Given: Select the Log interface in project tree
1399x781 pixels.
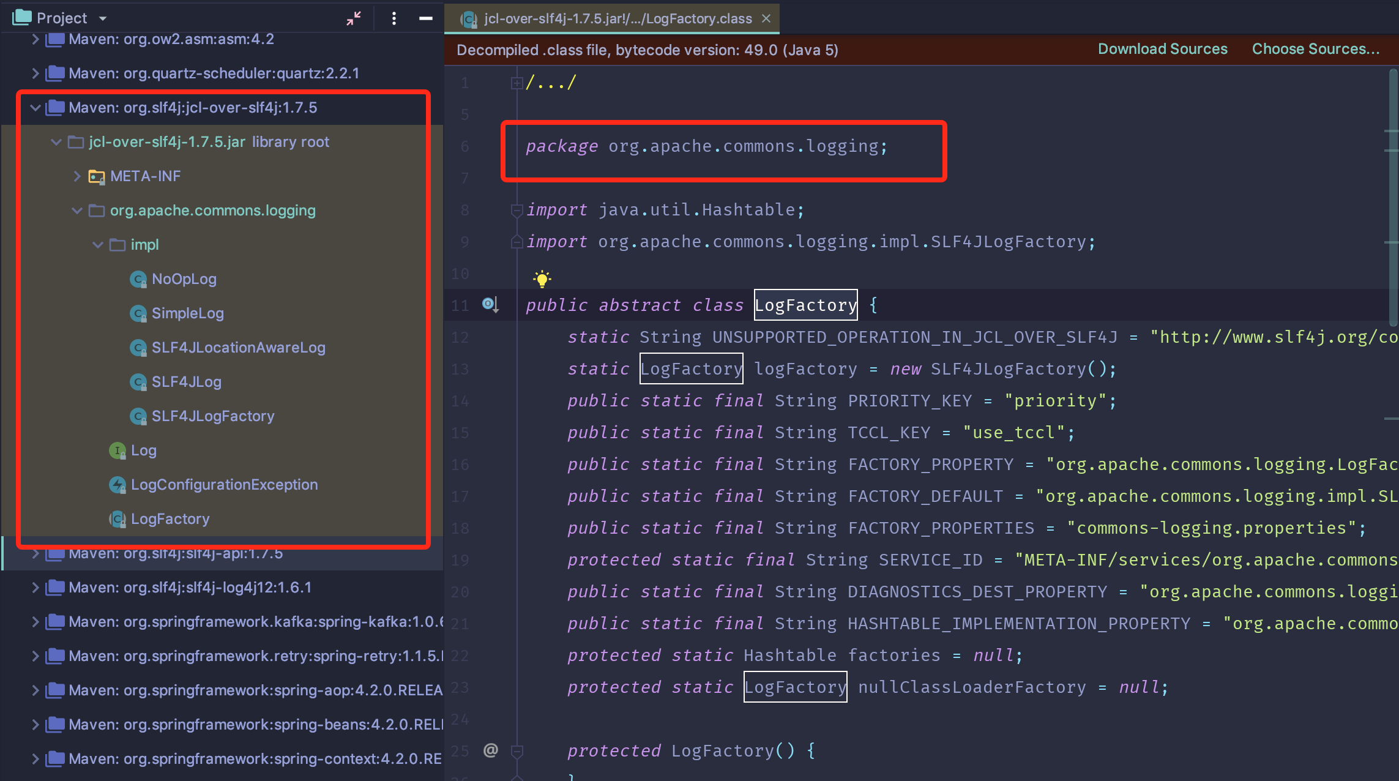Looking at the screenshot, I should (x=143, y=450).
